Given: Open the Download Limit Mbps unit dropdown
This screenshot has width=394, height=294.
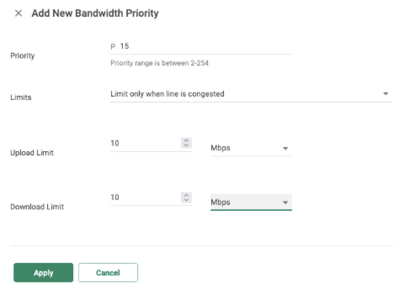Looking at the screenshot, I should tap(244, 202).
